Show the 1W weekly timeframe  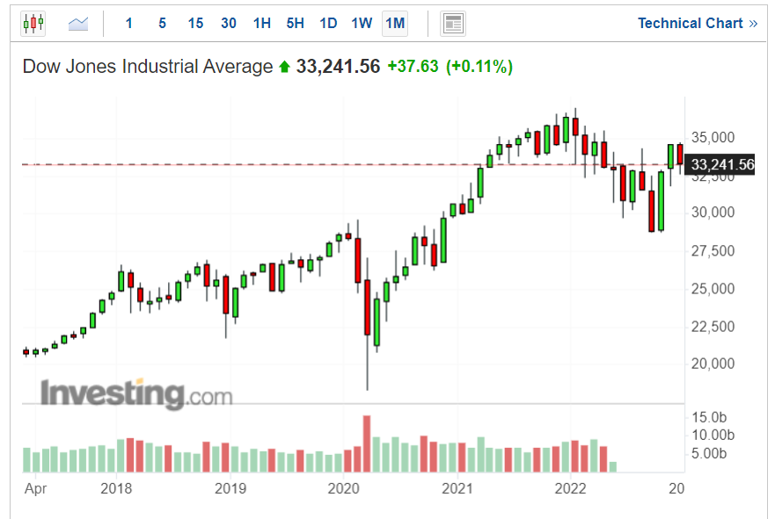tap(362, 24)
